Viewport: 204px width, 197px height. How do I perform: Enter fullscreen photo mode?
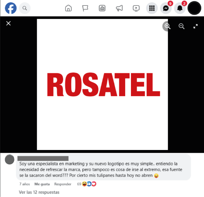click(195, 26)
